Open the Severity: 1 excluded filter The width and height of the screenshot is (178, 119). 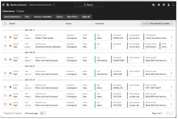tap(43, 17)
